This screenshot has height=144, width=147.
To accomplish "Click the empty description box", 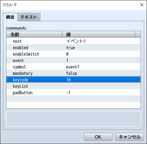I will (73, 119).
